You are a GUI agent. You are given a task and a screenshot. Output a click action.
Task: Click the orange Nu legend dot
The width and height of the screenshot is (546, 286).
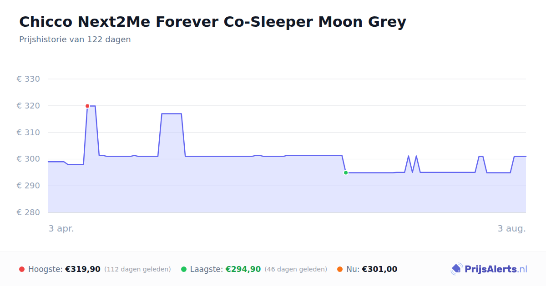340,269
